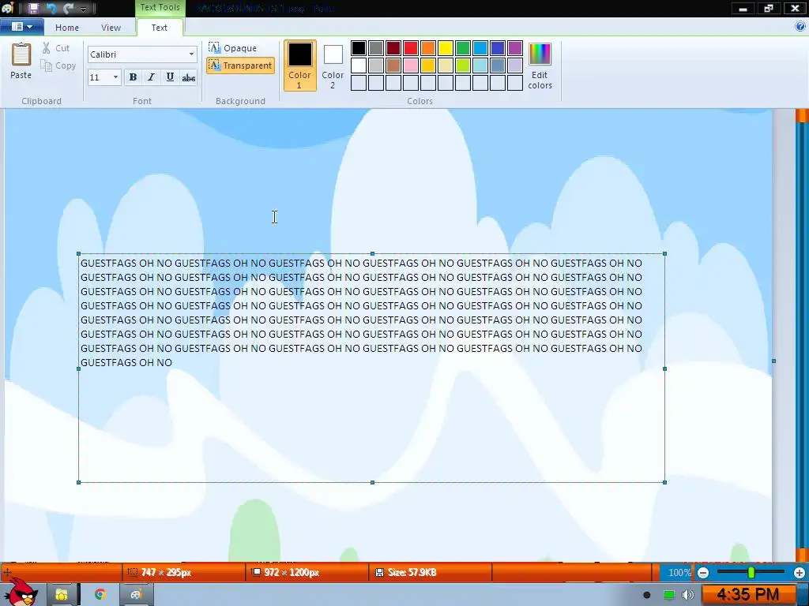The width and height of the screenshot is (809, 606).
Task: Pick the lime green color swatch
Action: (463, 65)
